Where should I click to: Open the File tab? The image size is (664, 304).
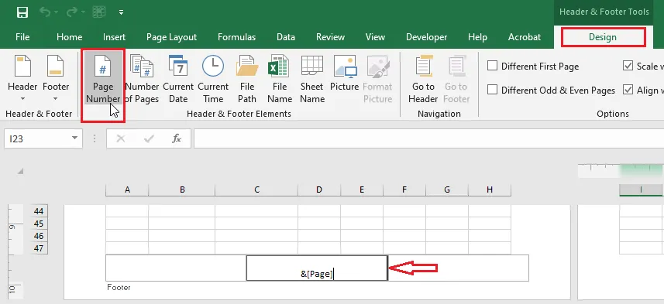click(22, 37)
